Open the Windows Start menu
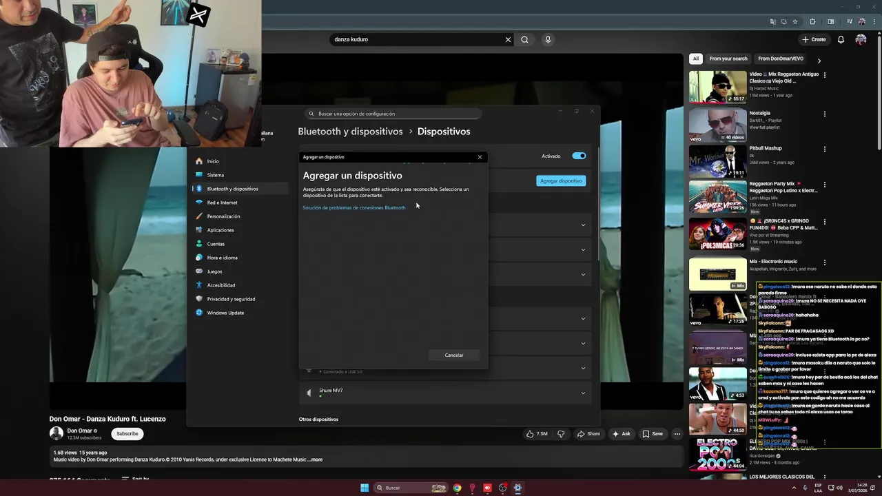882x496 pixels. (x=365, y=488)
